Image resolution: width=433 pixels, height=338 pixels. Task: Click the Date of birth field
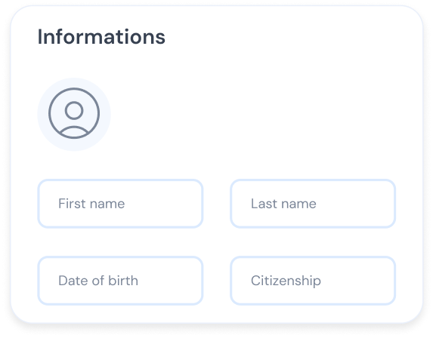[120, 281]
